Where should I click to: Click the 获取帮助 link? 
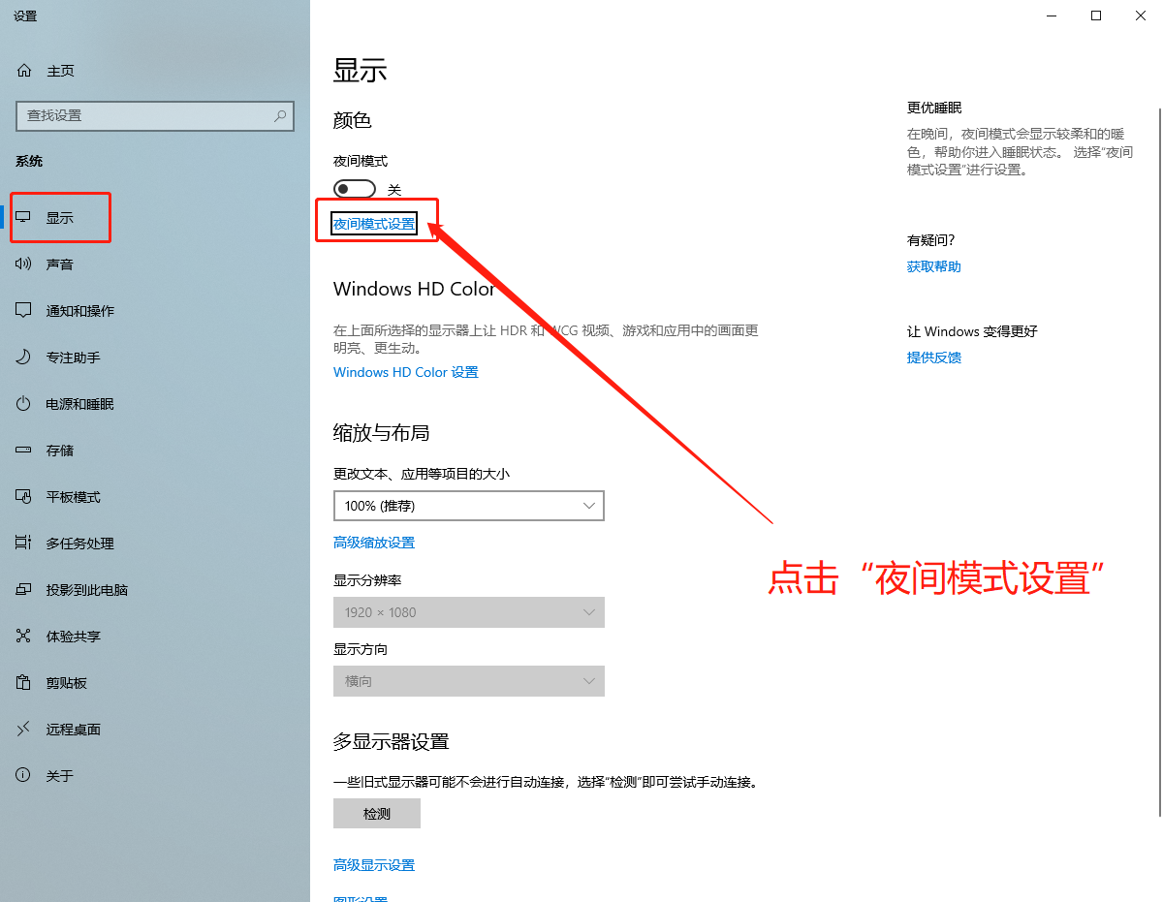point(934,266)
